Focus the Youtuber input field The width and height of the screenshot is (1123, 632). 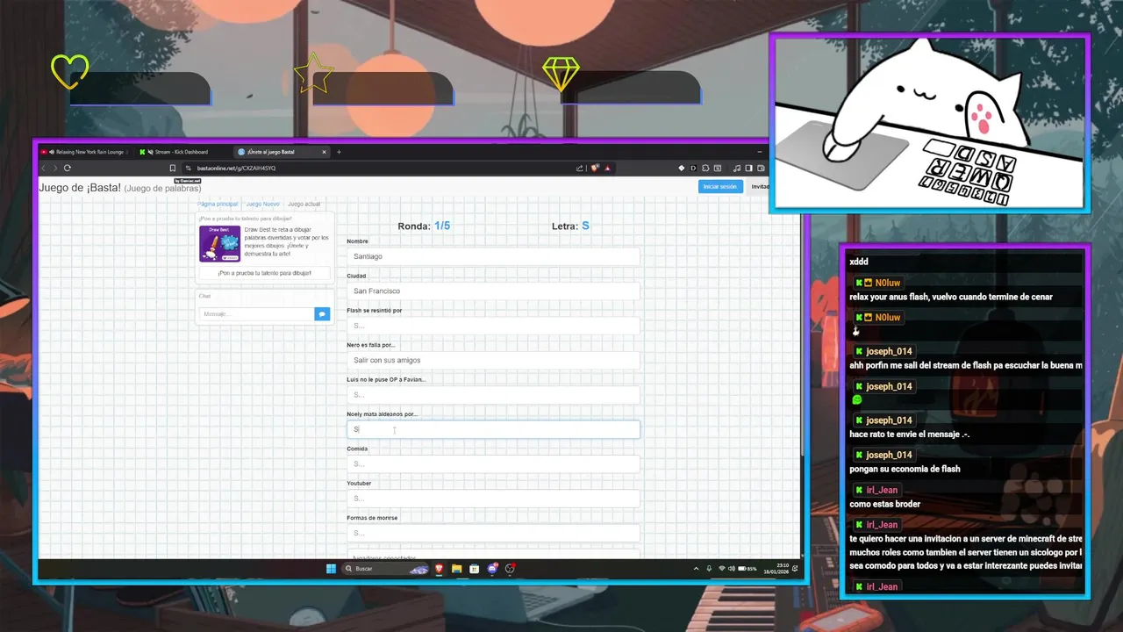pos(493,499)
